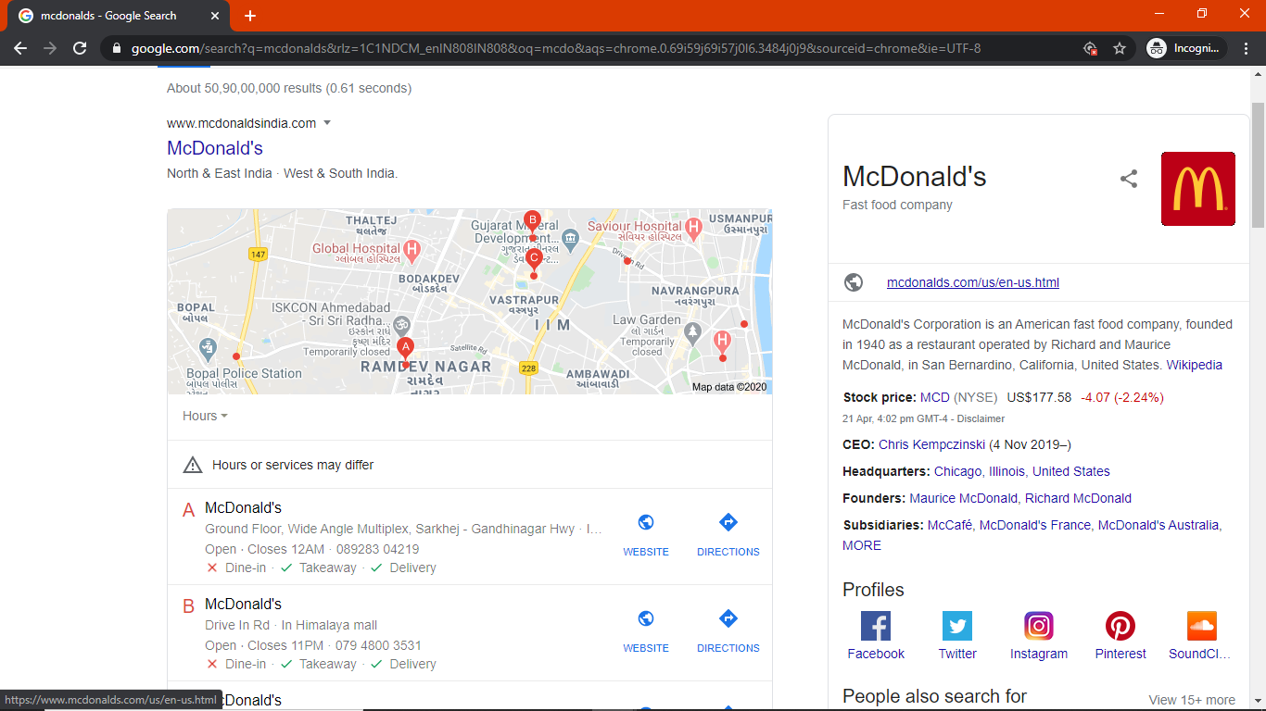Open McDonald's Pinterest profile
1266x711 pixels.
1120,626
